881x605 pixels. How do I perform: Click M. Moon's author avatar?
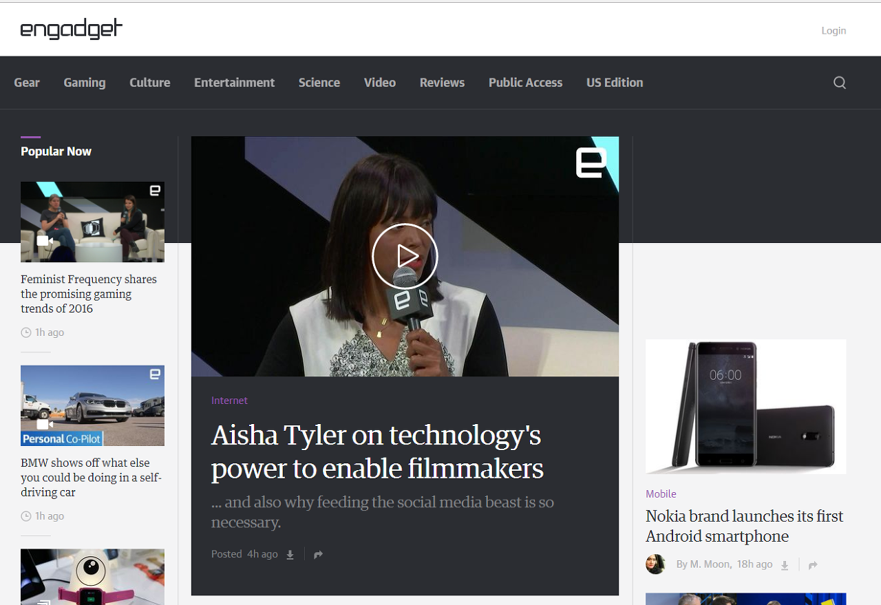coord(656,564)
